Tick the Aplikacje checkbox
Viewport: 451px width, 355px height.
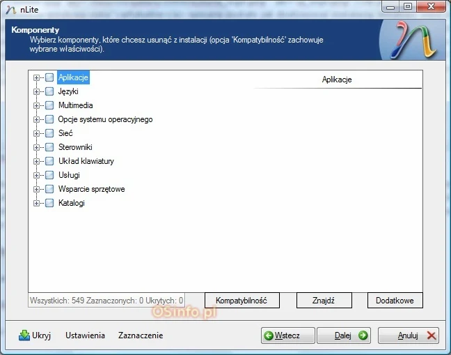49,77
